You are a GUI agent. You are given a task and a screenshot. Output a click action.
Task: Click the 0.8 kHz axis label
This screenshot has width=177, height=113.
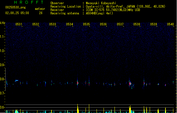click(2, 79)
